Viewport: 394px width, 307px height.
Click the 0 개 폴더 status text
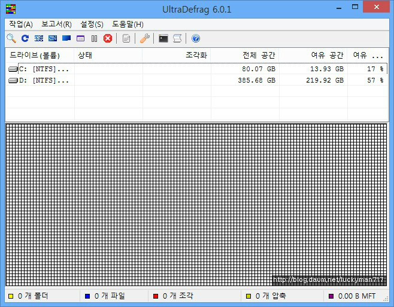click(33, 296)
